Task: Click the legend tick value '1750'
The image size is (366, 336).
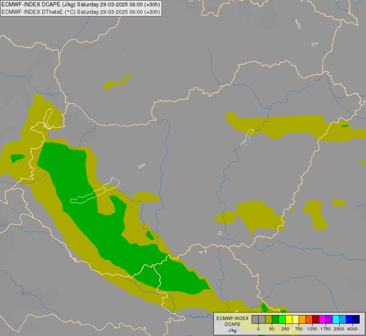Action: point(326,329)
